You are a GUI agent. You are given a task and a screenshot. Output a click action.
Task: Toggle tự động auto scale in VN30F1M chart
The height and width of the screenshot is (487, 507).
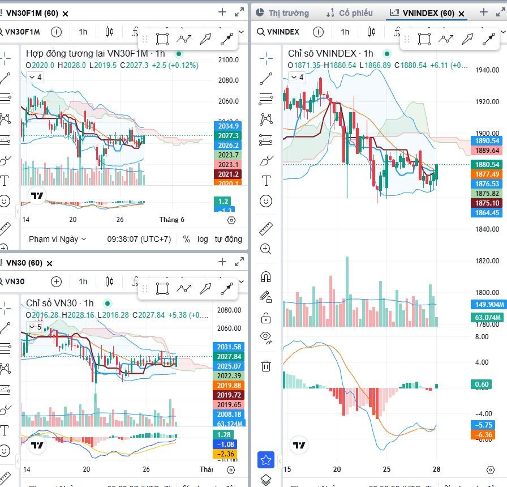[x=228, y=239]
